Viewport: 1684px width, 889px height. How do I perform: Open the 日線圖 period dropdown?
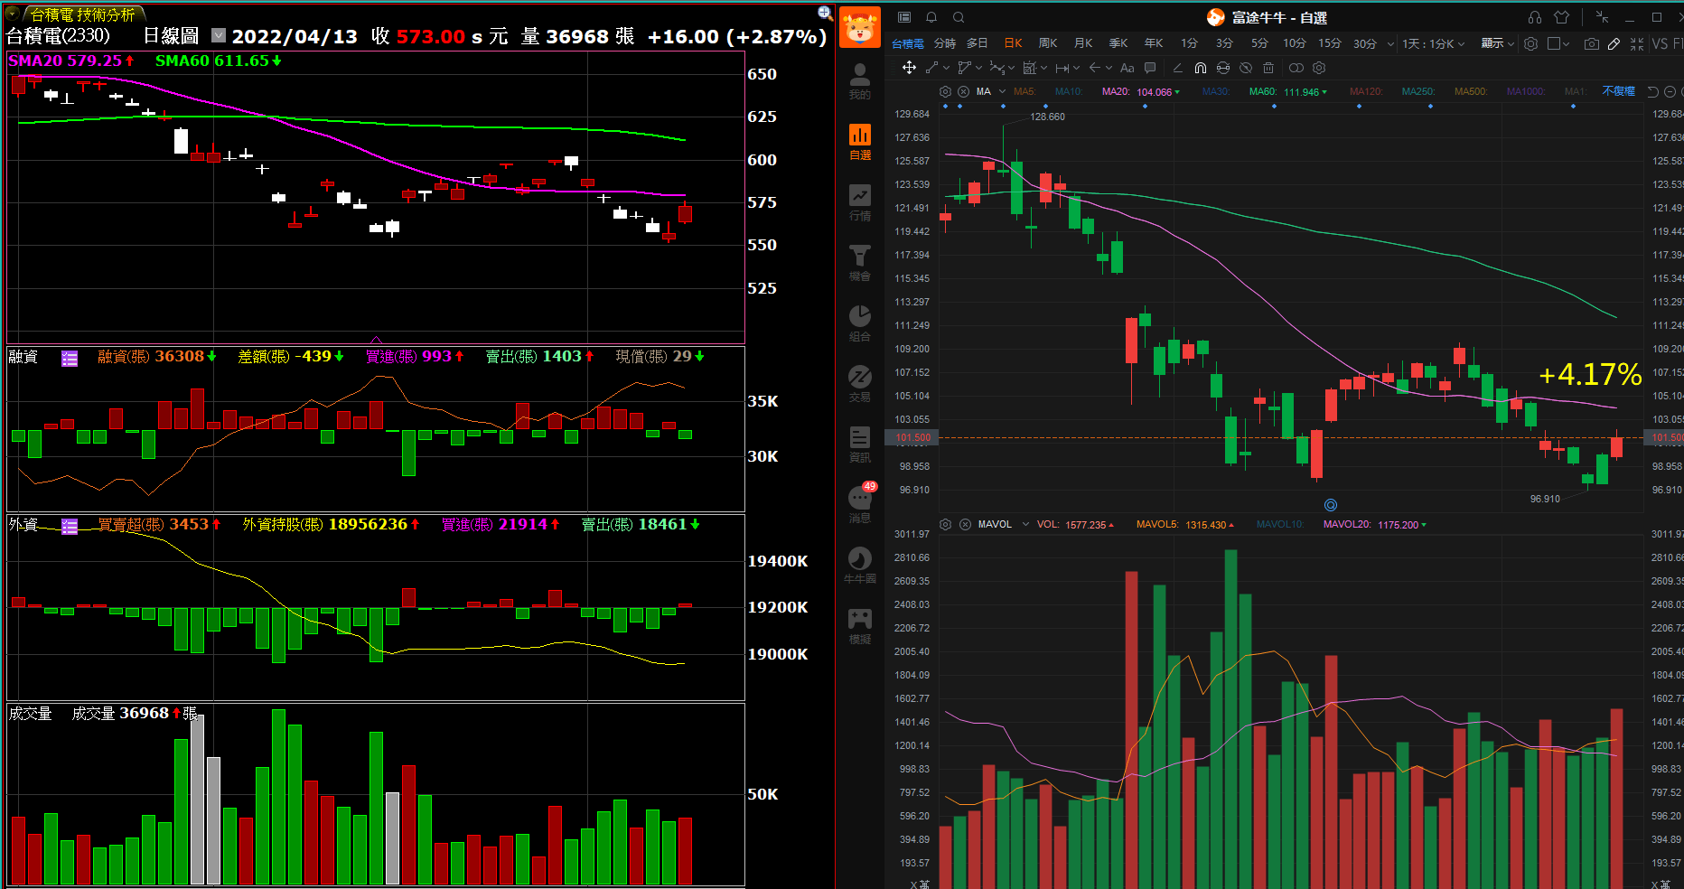[218, 36]
